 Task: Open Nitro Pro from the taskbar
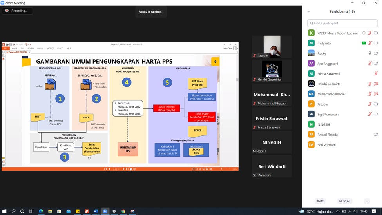[86, 211]
